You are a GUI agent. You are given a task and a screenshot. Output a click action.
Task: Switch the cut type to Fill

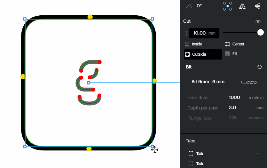point(231,54)
